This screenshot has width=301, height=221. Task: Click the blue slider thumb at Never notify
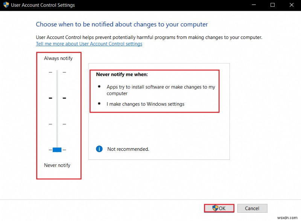pos(57,150)
